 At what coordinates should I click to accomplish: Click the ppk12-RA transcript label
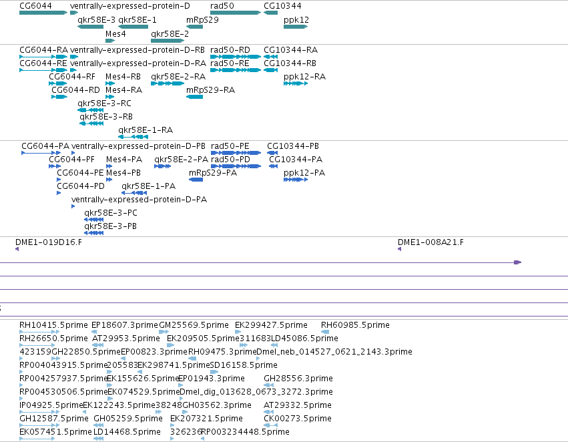point(304,76)
